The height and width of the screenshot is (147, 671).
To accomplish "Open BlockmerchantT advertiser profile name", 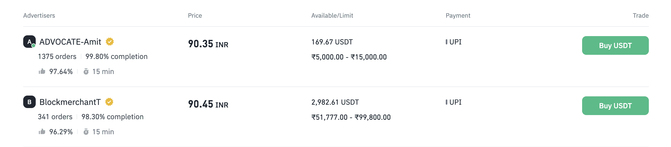I will (70, 102).
